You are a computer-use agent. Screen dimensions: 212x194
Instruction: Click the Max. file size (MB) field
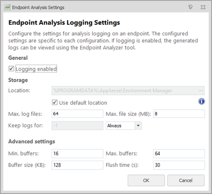179,114
